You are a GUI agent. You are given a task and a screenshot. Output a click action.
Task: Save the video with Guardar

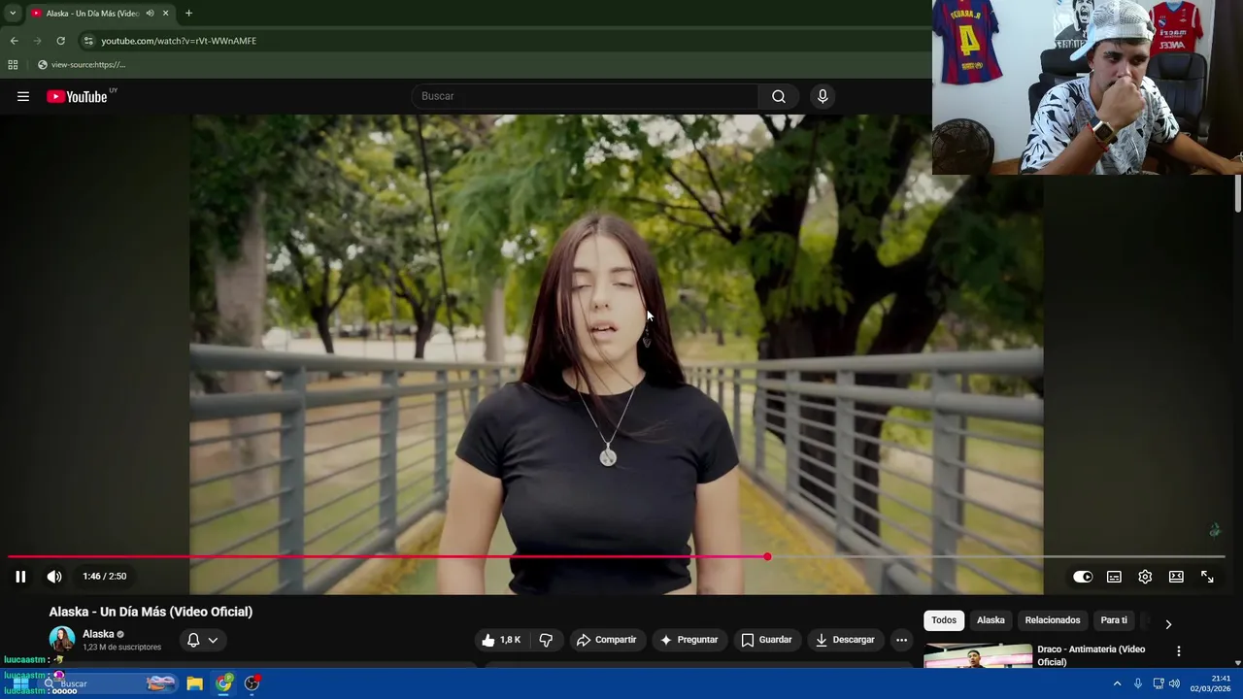pyautogui.click(x=766, y=640)
